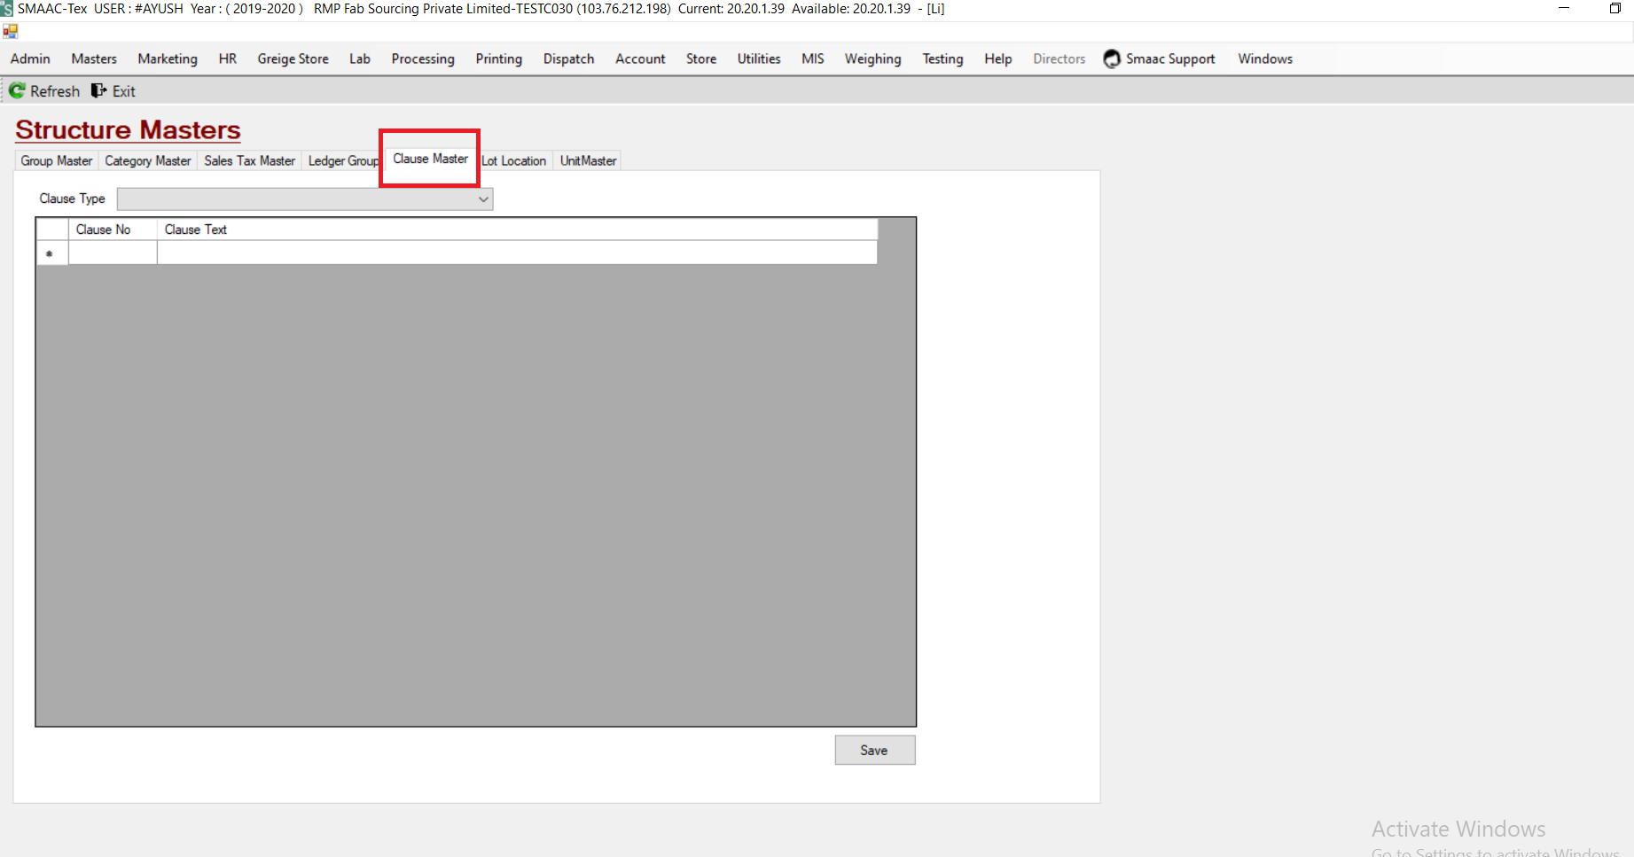Switch to the Lot Location tab
This screenshot has height=857, width=1634.
point(514,160)
